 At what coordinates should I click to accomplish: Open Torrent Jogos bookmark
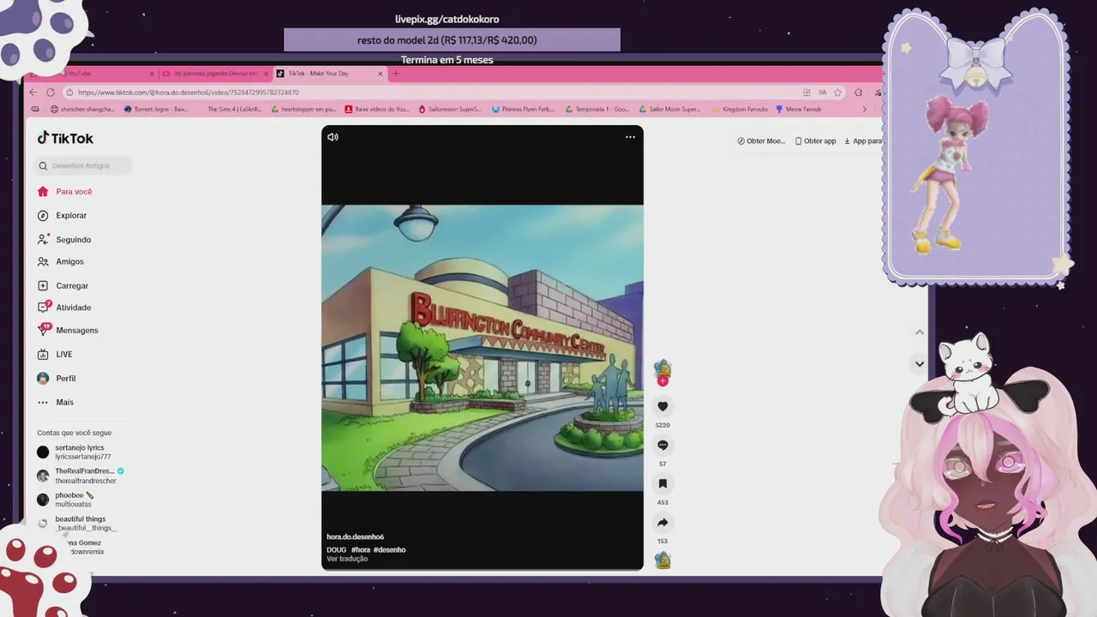point(156,110)
